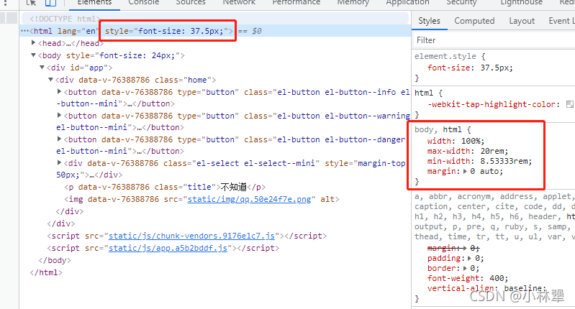Image resolution: width=575 pixels, height=309 pixels.
Task: Expand the el-select--mini div node
Action: tap(60, 162)
